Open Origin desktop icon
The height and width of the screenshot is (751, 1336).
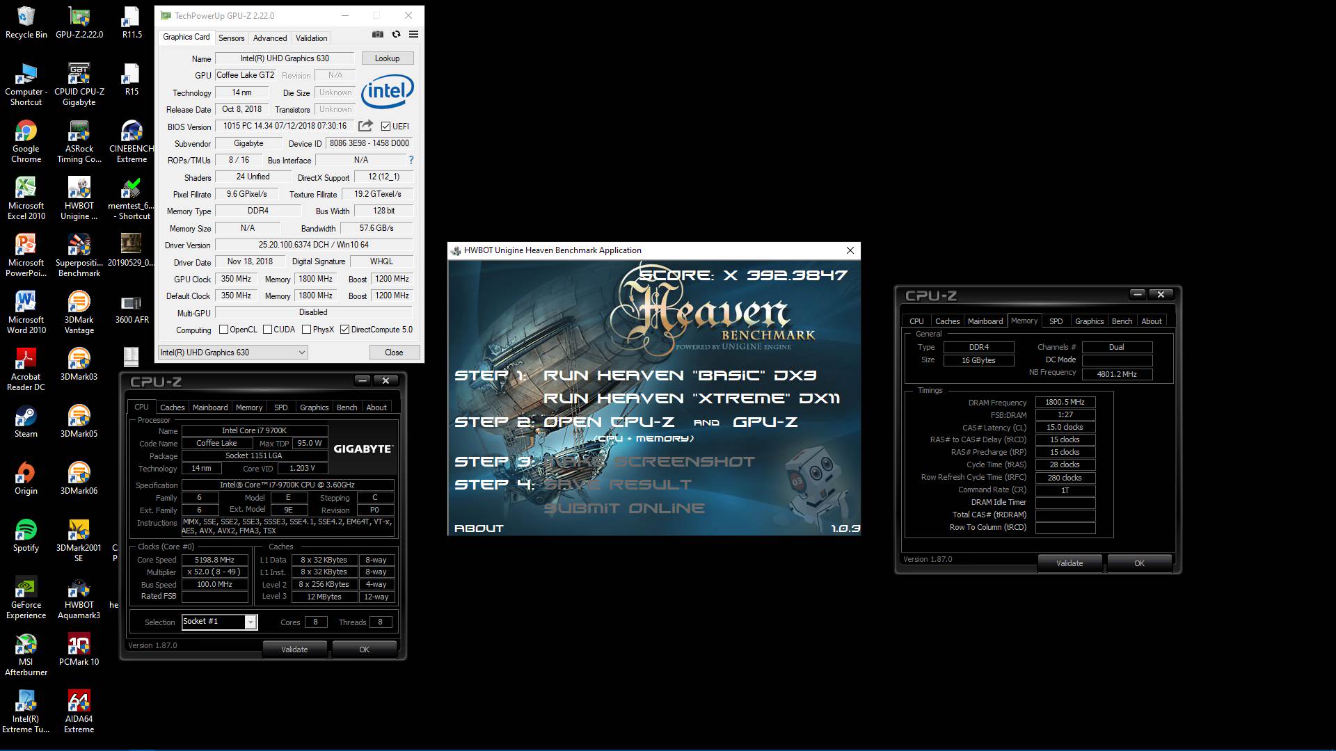coord(26,479)
